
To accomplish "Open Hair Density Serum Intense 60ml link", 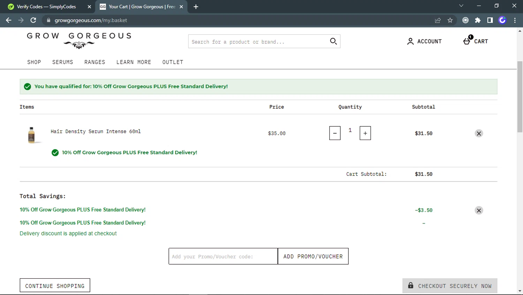I will click(96, 131).
